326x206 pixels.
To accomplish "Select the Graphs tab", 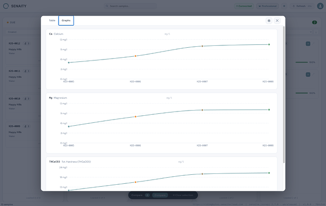I will click(x=66, y=20).
